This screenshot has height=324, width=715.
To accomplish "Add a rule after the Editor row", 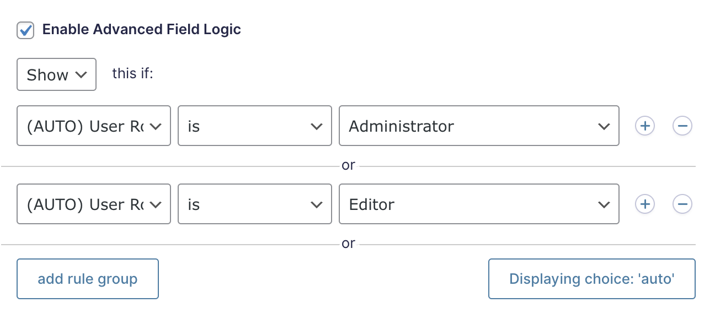I will tap(644, 204).
